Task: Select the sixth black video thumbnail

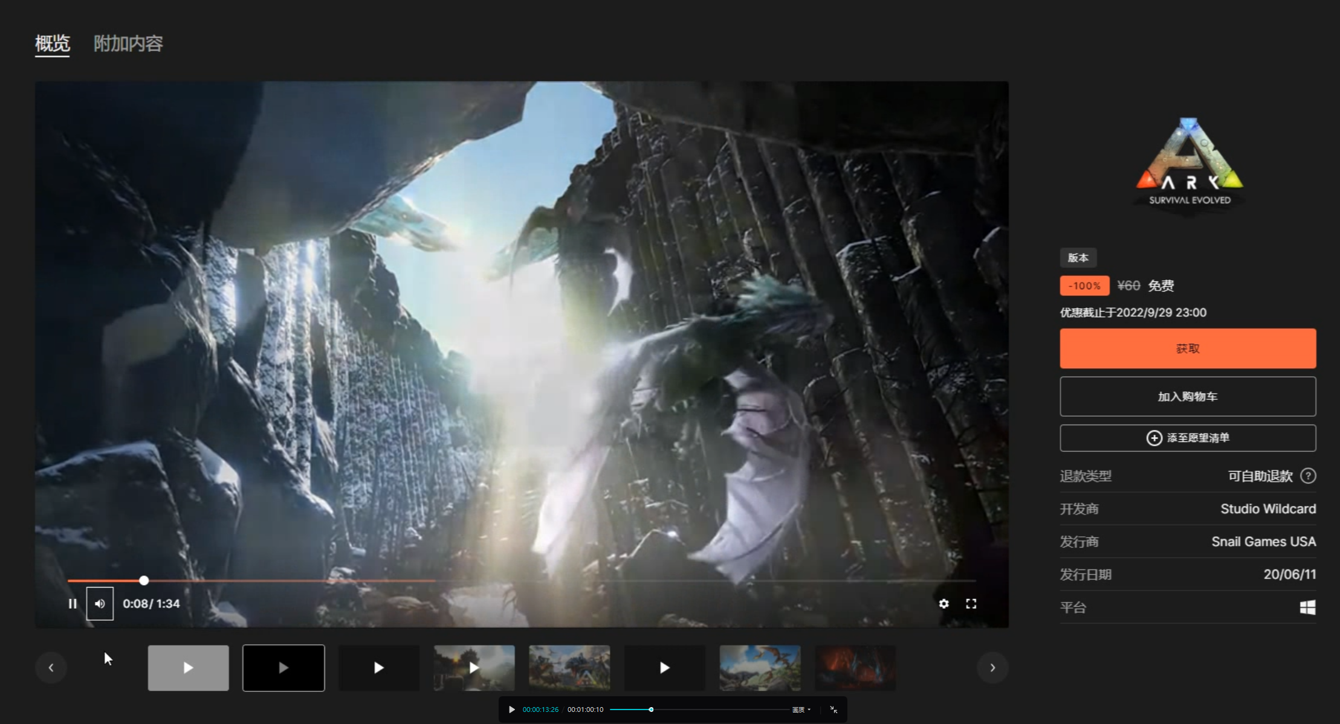Action: point(664,667)
